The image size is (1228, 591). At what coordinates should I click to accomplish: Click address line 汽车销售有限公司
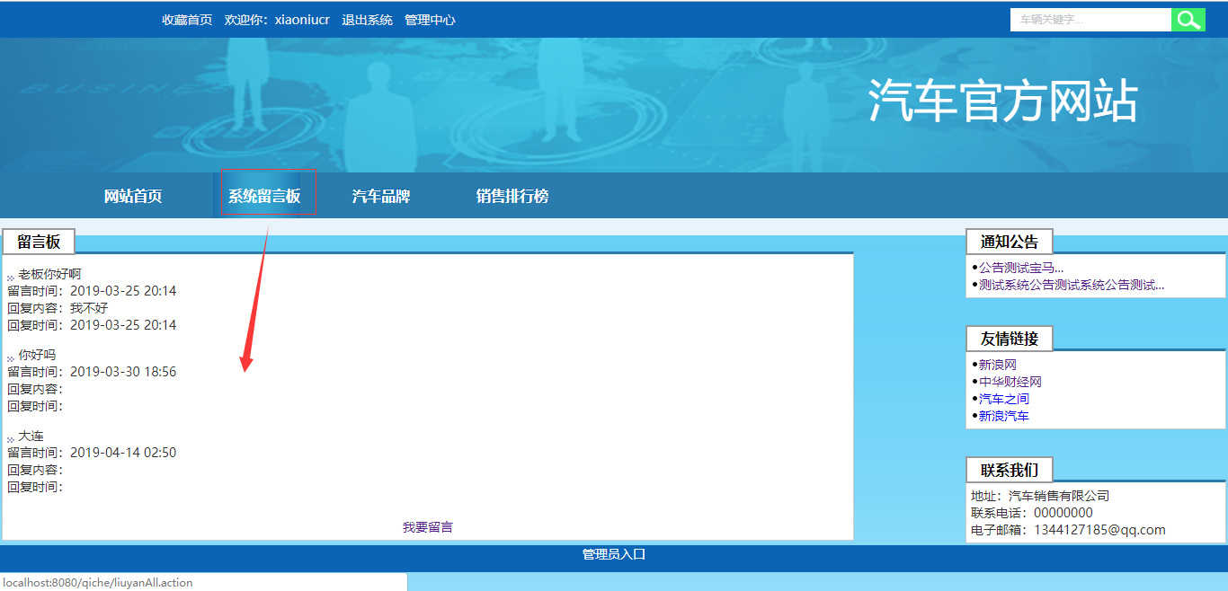[x=1059, y=496]
